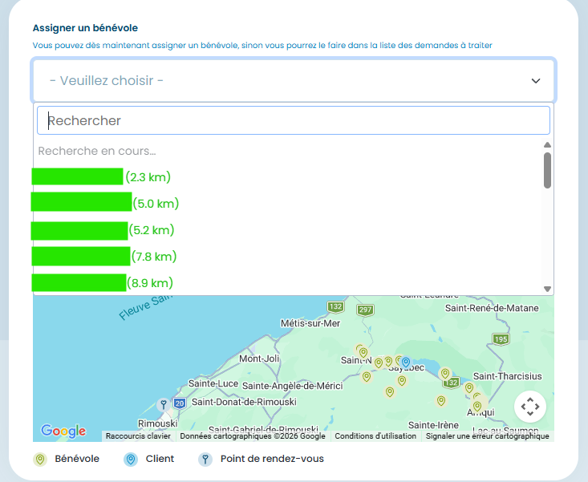Click the volunteer marker south of Sainte-Irène label
This screenshot has height=482, width=588.
(440, 400)
